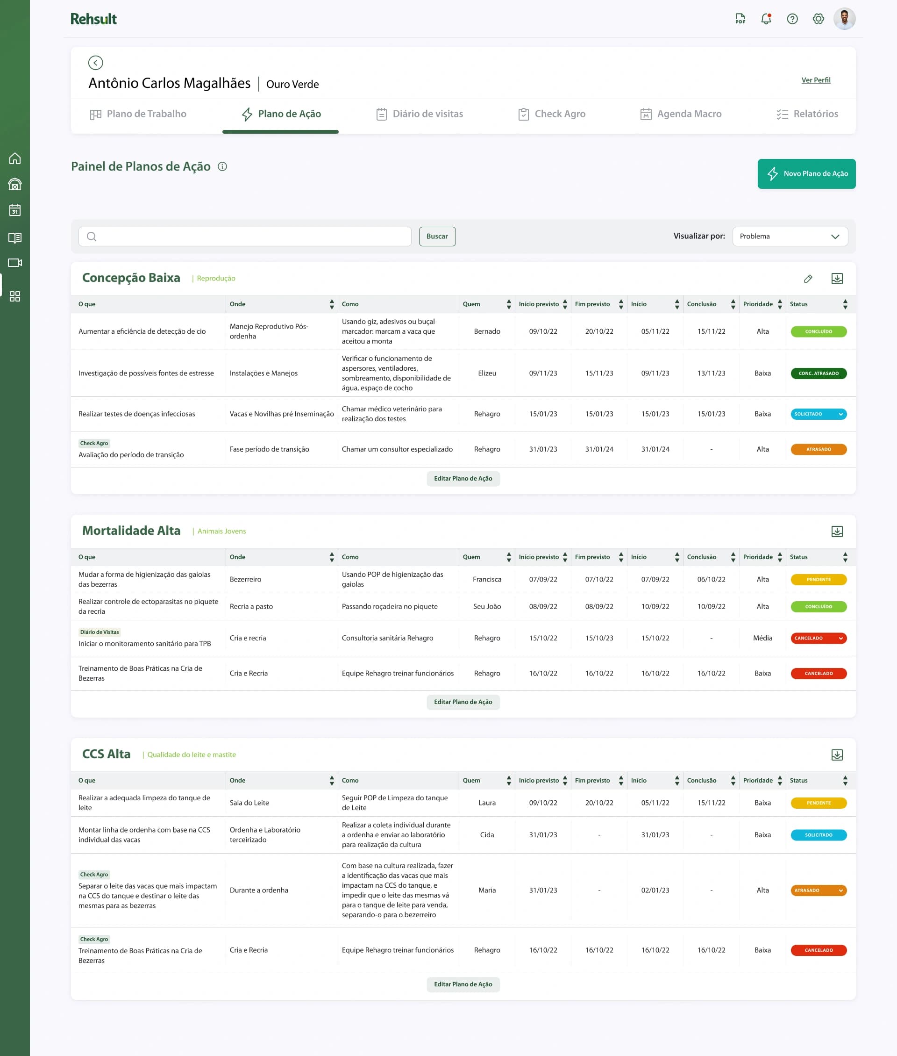This screenshot has width=897, height=1056.
Task: Click the info icon beside Painel de Planos de Ação
Action: (222, 166)
